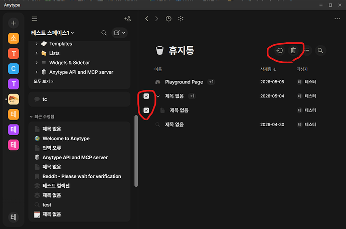Click the new object pencil icon
346x229 pixels.
[x=117, y=33]
